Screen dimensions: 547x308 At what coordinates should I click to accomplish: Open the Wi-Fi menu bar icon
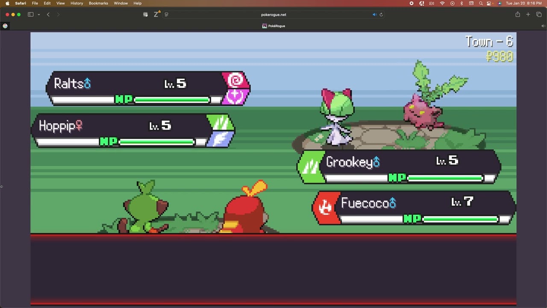click(x=442, y=3)
